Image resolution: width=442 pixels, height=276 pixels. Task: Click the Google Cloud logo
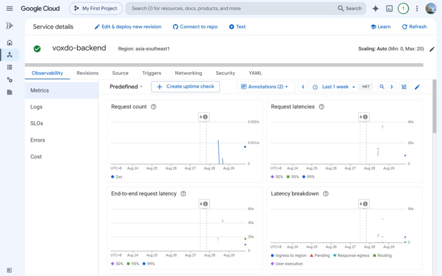click(41, 8)
